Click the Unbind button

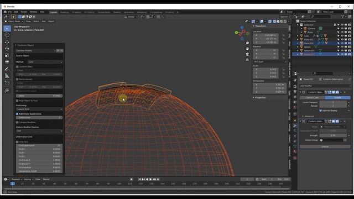click(x=325, y=146)
